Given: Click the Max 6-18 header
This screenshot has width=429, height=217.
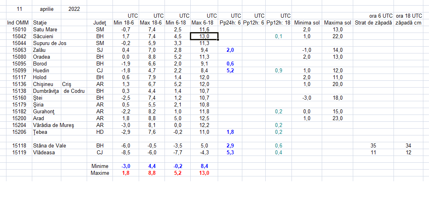Looking at the screenshot, I should click(202, 23).
